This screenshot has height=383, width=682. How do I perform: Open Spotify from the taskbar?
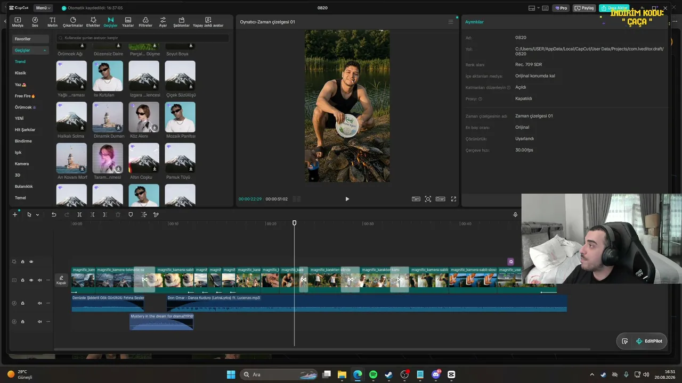point(373,374)
